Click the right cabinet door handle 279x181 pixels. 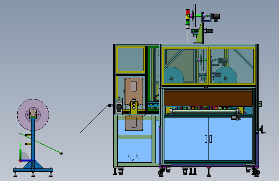click(210, 139)
